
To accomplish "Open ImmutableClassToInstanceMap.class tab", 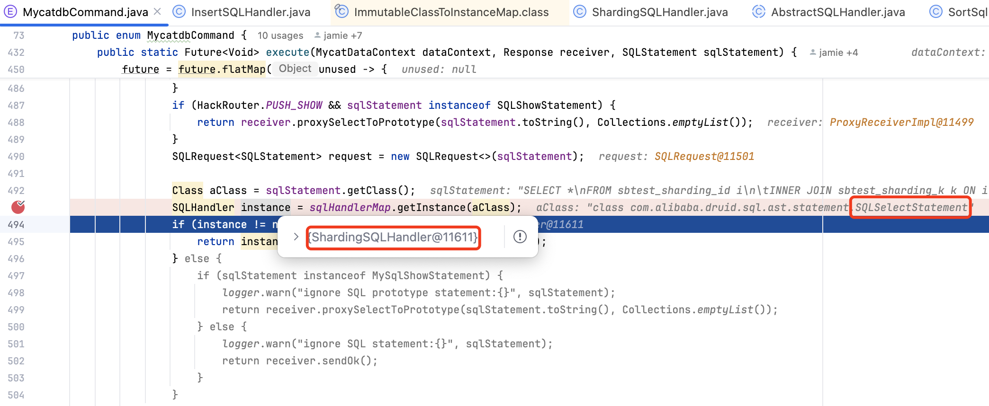I will 451,12.
